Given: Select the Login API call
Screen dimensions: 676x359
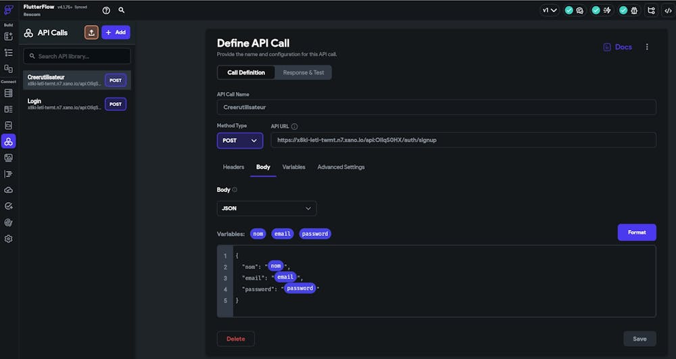Looking at the screenshot, I should tap(64, 103).
